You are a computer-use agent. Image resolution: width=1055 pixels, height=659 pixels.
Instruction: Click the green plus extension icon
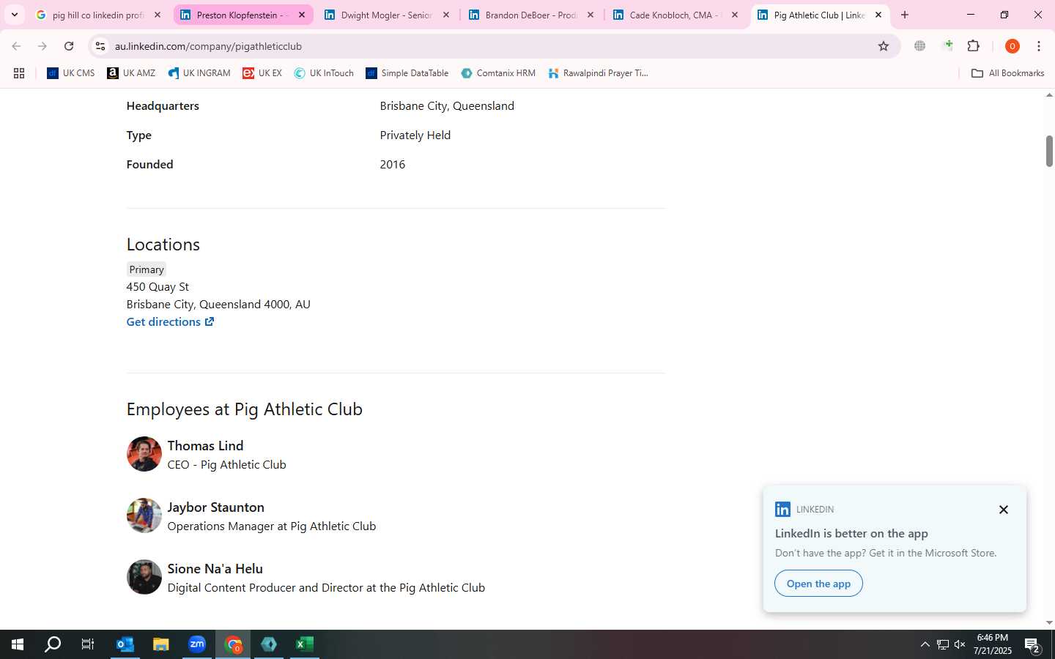(947, 46)
